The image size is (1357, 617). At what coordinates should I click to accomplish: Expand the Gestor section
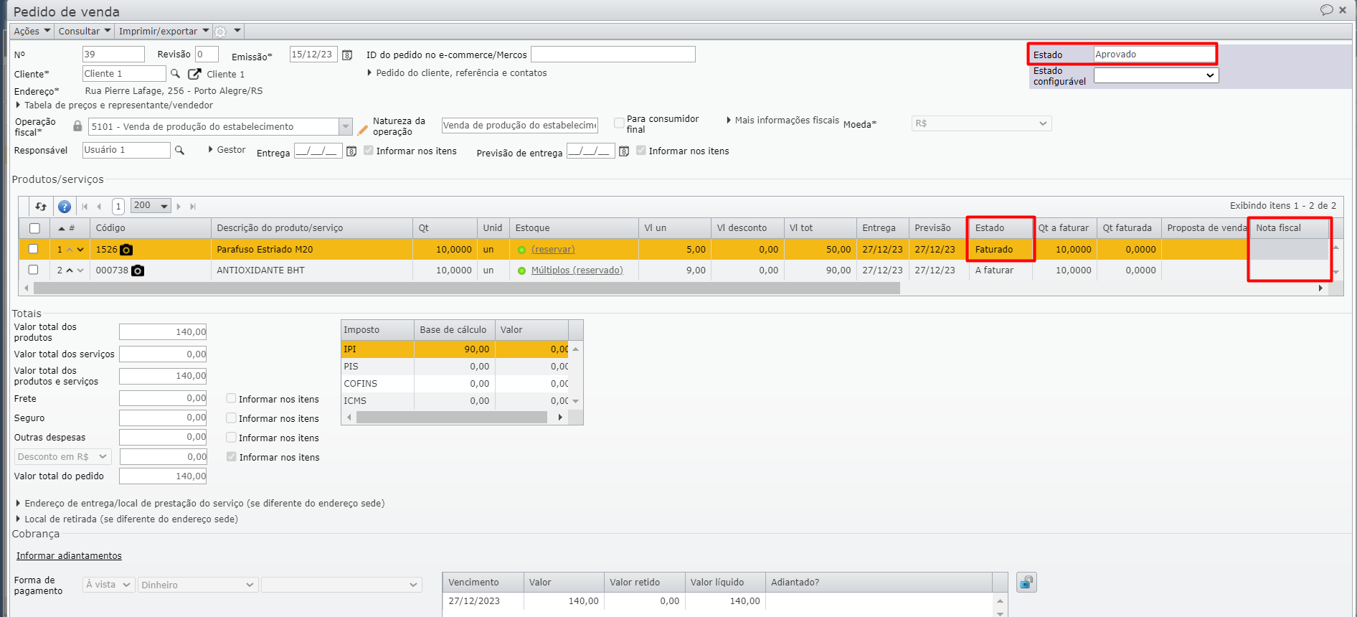pyautogui.click(x=227, y=150)
